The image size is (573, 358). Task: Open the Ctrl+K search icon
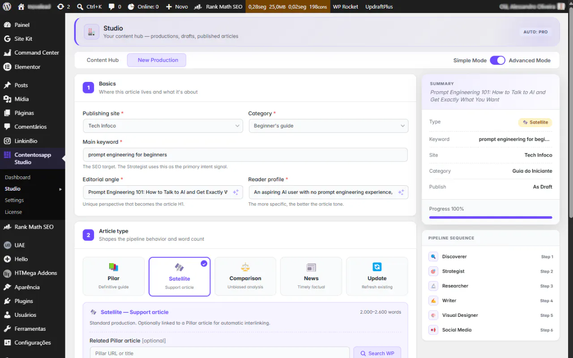click(x=80, y=7)
